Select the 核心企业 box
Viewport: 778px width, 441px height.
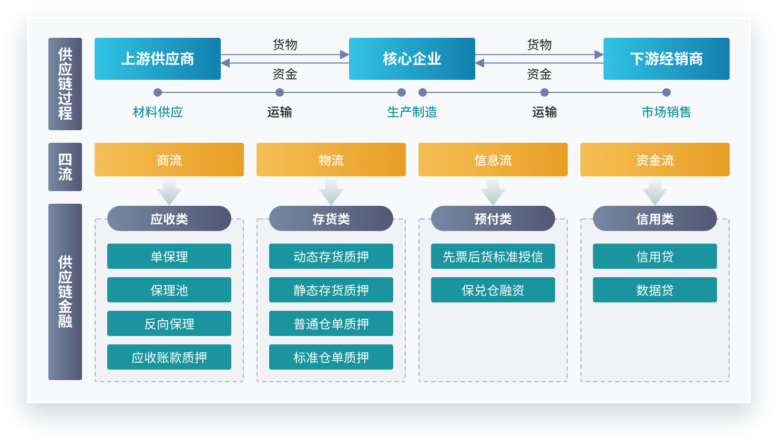click(x=412, y=59)
